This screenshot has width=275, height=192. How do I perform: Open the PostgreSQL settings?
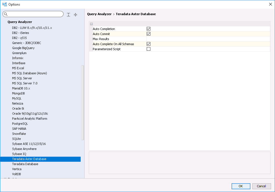(20, 124)
